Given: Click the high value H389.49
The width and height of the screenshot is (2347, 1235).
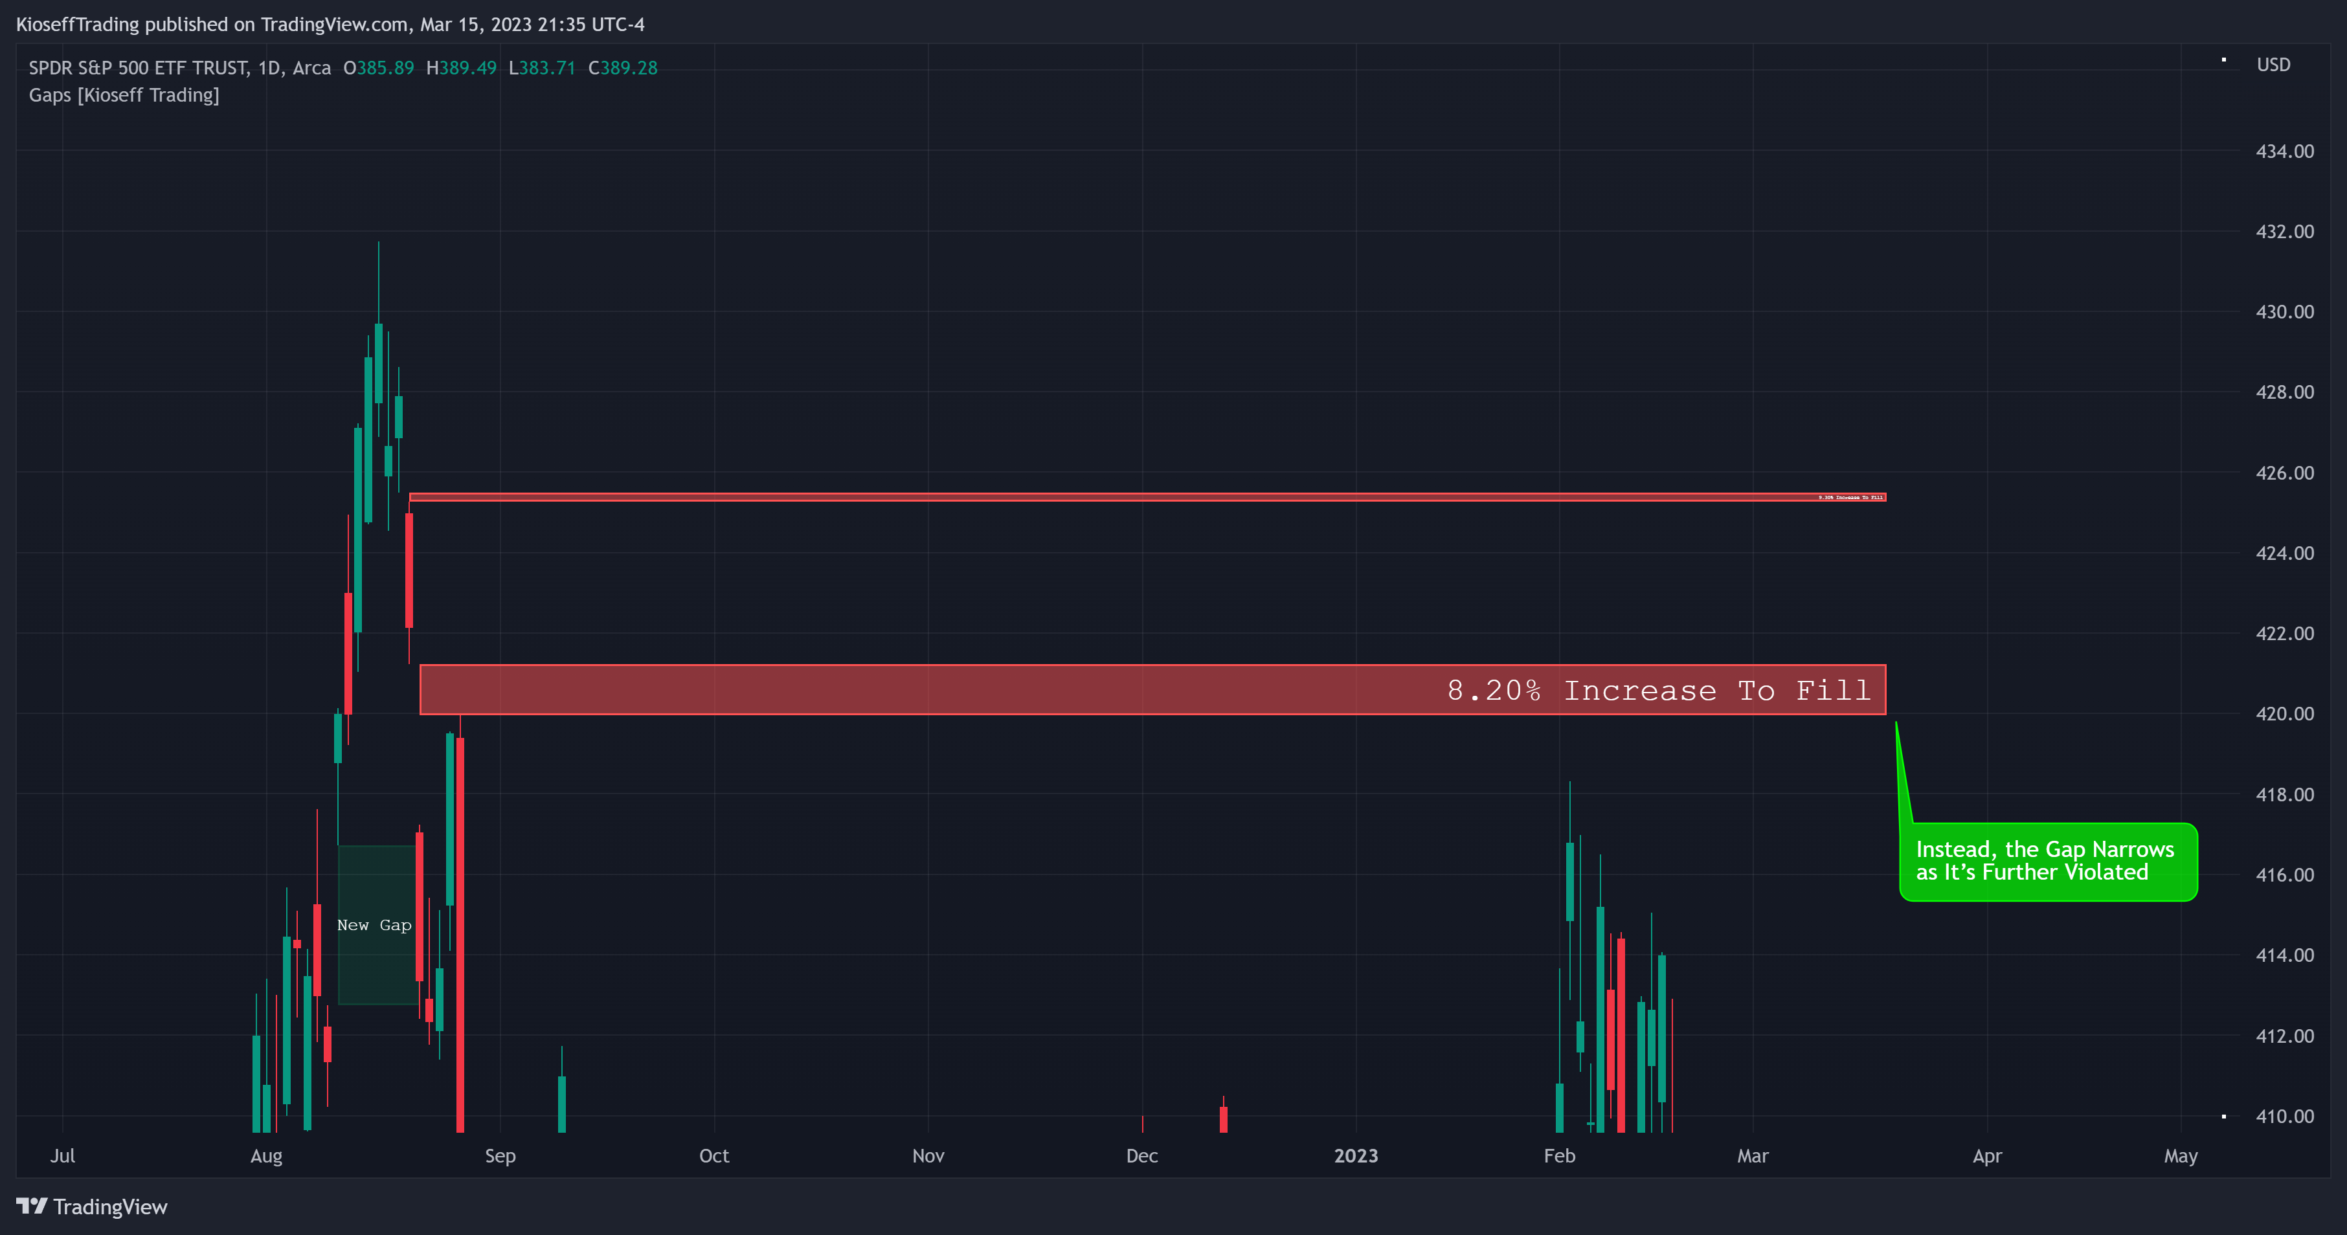Looking at the screenshot, I should [x=461, y=69].
